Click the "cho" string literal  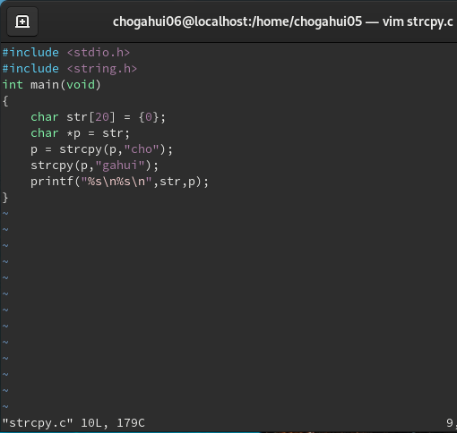142,149
